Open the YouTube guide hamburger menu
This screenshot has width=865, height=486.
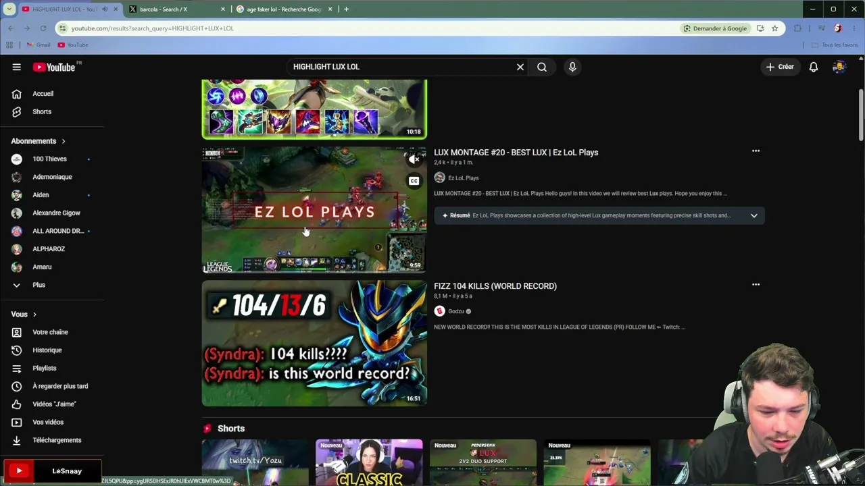[16, 67]
